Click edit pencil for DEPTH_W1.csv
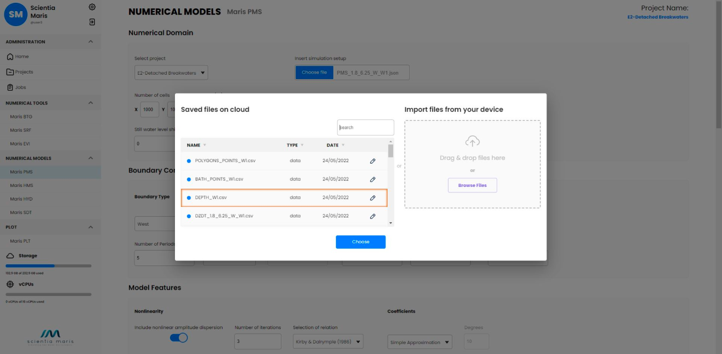The height and width of the screenshot is (354, 722). pyautogui.click(x=373, y=197)
